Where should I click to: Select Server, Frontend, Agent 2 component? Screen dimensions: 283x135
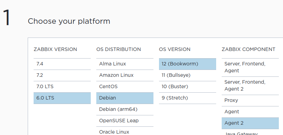click(x=250, y=86)
